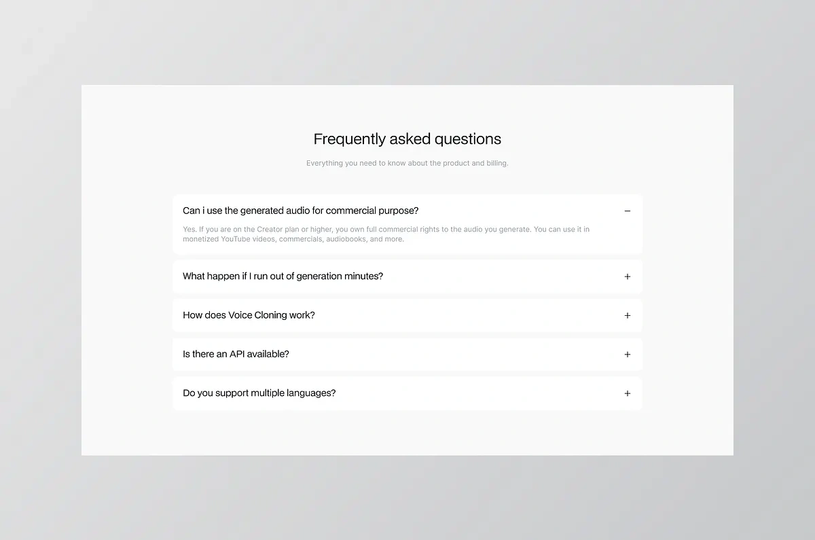This screenshot has width=815, height=540.
Task: Expand multiple languages row with its plus icon
Action: tap(627, 393)
